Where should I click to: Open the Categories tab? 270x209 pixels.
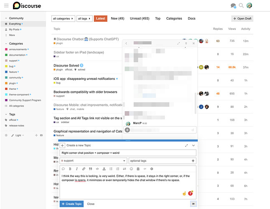tap(174, 18)
